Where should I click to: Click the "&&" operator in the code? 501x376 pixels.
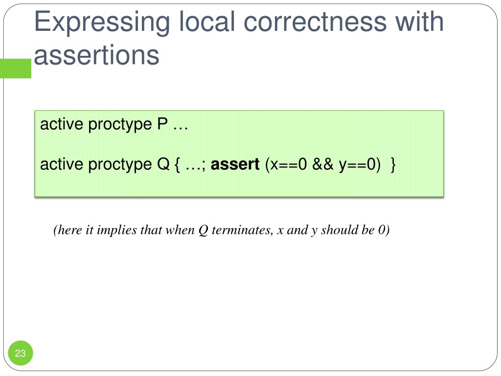click(324, 164)
